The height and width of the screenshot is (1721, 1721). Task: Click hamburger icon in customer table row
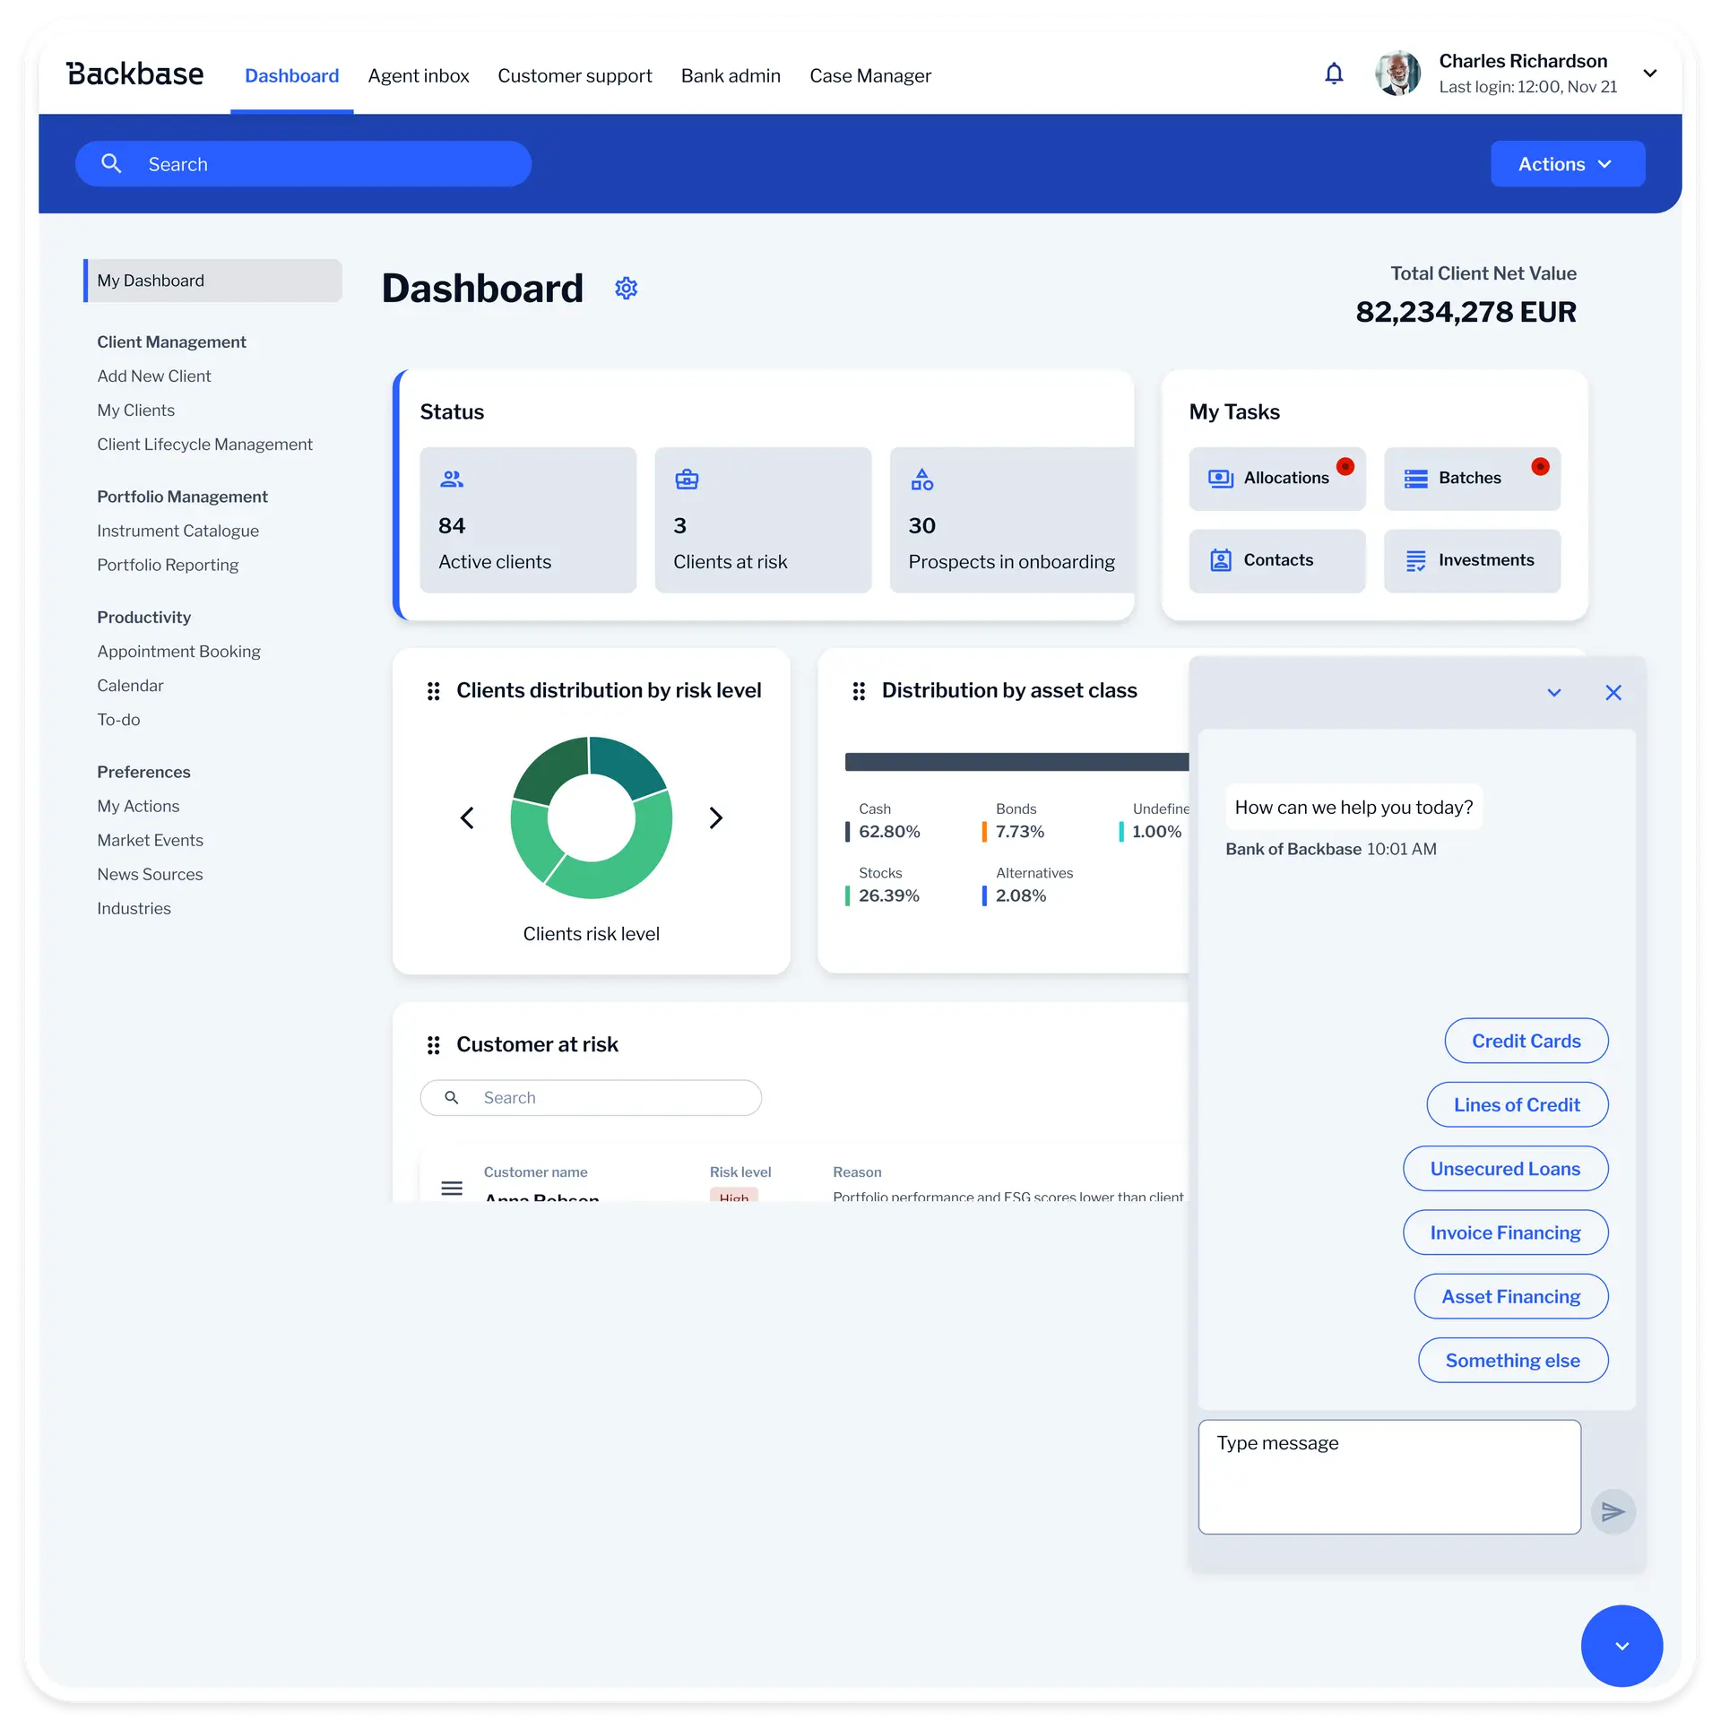click(452, 1189)
